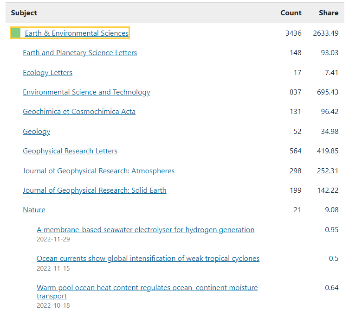Expand Journal of Geophysical Research: Atmospheres
Image resolution: width=349 pixels, height=310 pixels.
click(98, 171)
